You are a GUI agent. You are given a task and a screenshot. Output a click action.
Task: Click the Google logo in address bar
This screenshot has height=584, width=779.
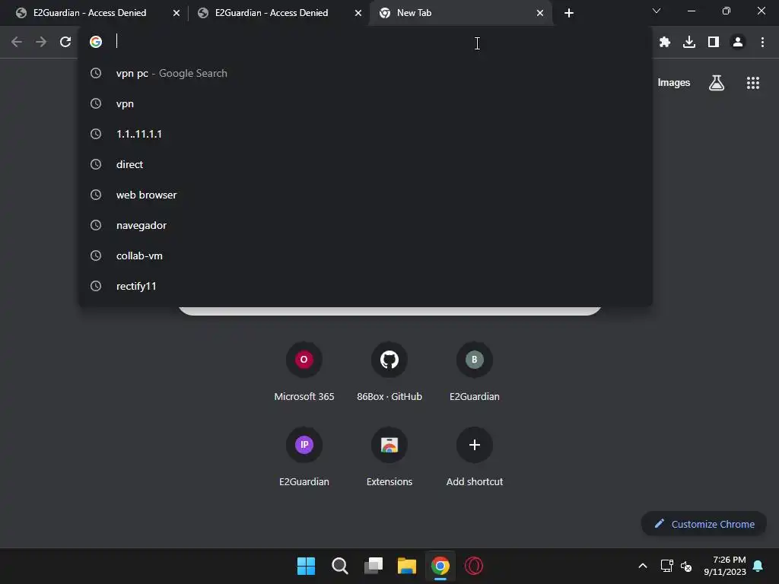(x=96, y=42)
